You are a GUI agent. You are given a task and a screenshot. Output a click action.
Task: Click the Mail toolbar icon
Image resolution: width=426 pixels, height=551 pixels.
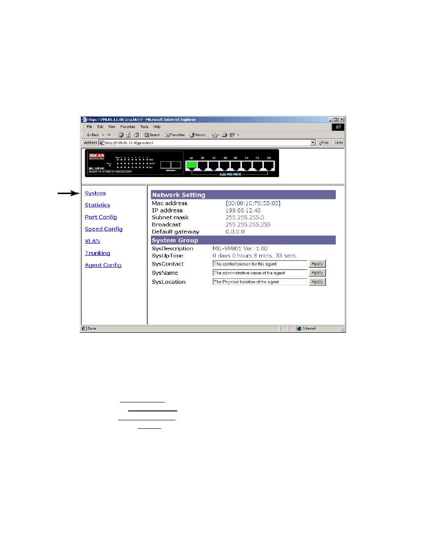point(215,135)
